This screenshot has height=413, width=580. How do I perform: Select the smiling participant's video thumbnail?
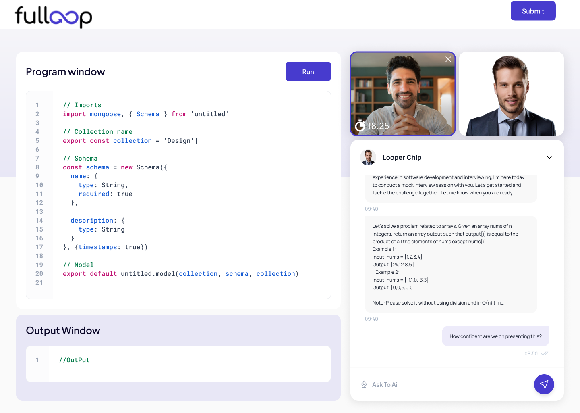click(402, 94)
